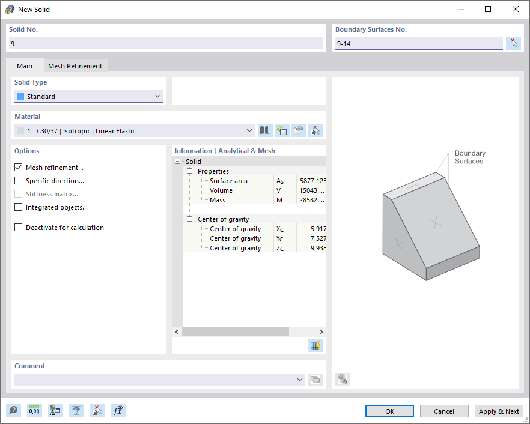Create a new material
The width and height of the screenshot is (530, 424).
pos(282,130)
